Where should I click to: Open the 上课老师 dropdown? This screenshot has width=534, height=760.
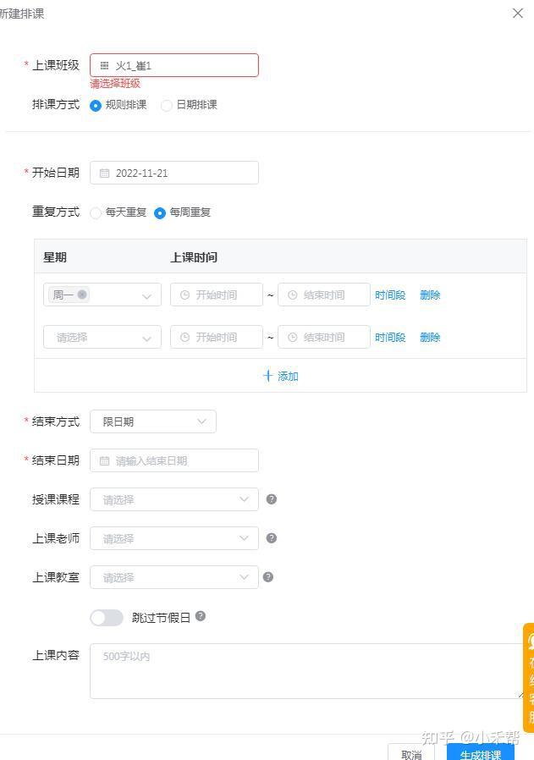[173, 538]
